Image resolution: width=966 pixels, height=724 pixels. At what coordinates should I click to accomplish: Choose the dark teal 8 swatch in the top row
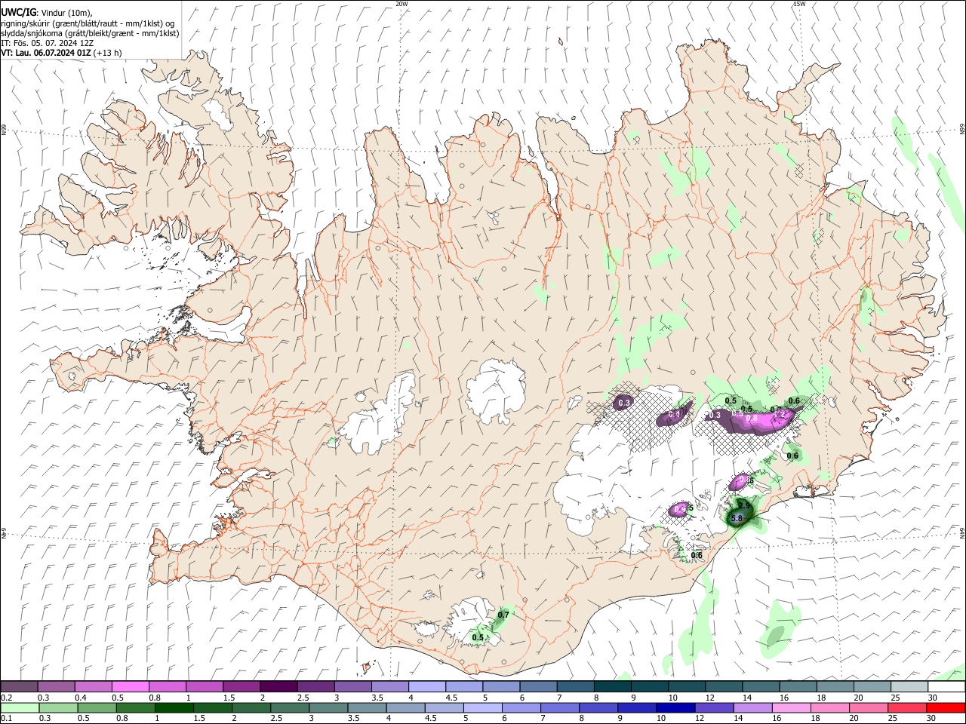click(613, 686)
